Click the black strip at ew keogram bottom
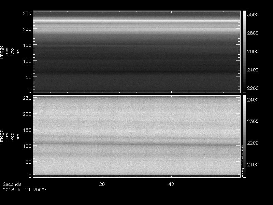This screenshot has height=205, width=273. click(137, 176)
